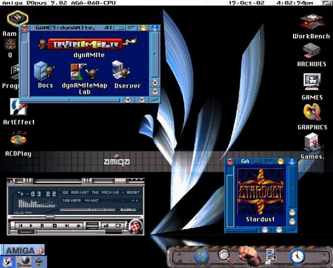333x268 pixels.
Task: Click the GAMES:dynAMIte window title bar
Action: click(72, 28)
